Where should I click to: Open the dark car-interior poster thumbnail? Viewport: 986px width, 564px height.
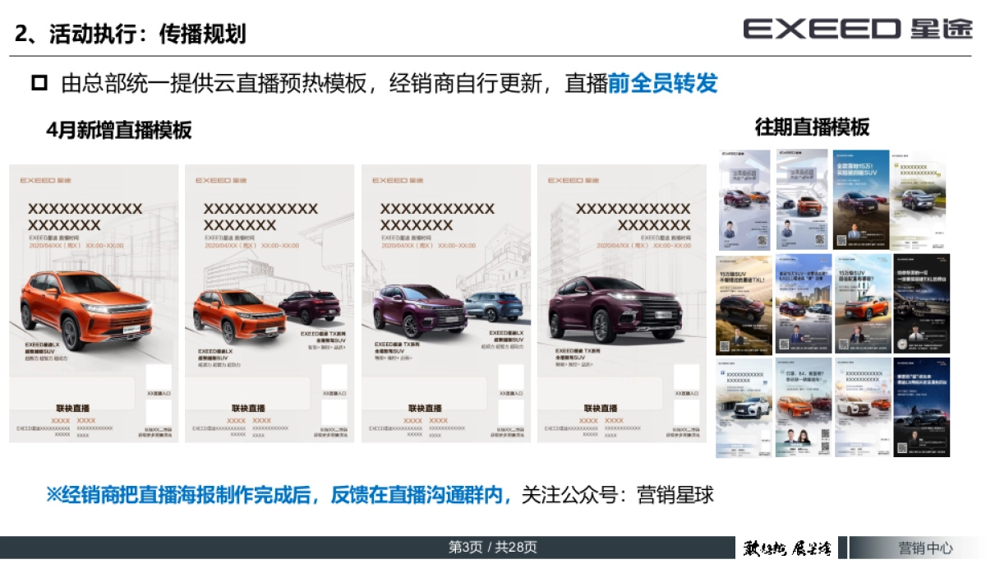pyautogui.click(x=921, y=303)
